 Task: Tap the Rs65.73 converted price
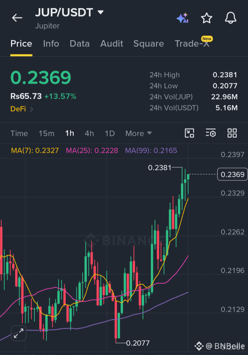tap(26, 96)
